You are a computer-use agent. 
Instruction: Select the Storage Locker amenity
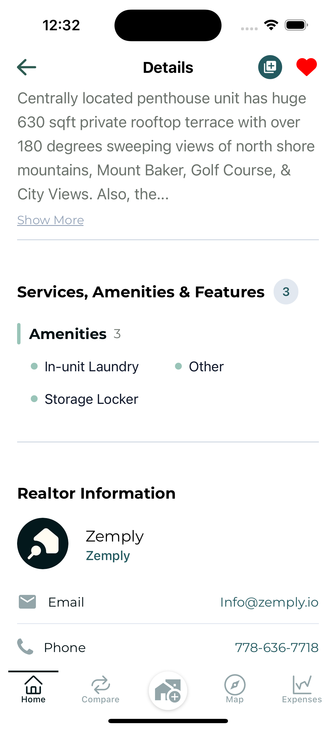(x=91, y=399)
